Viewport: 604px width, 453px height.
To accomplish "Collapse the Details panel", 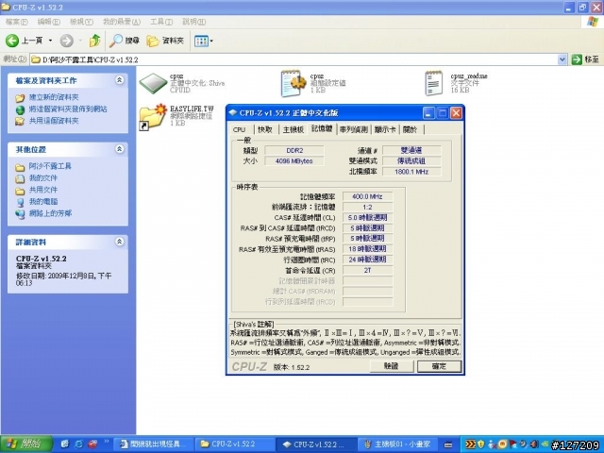I will (x=120, y=242).
